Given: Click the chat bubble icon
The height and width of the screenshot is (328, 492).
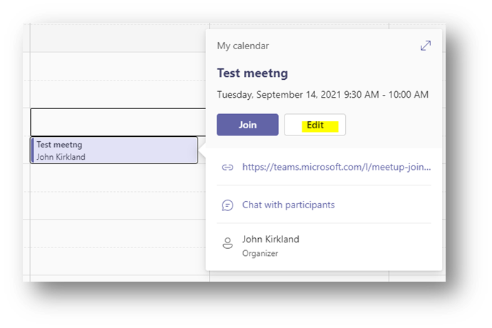Looking at the screenshot, I should point(227,205).
